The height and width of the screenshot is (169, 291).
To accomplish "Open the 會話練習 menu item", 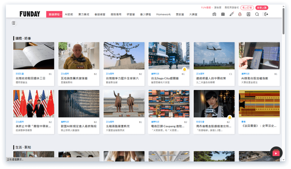I will (x=100, y=14).
